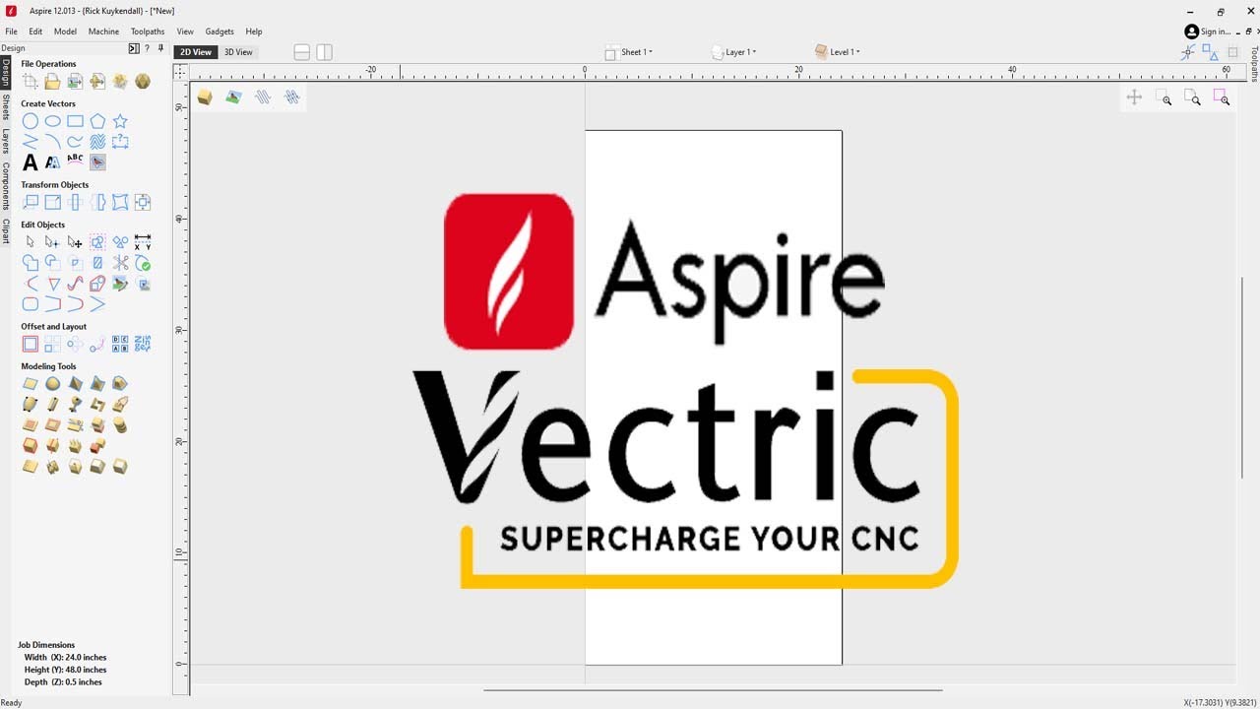The height and width of the screenshot is (709, 1260).
Task: Open the Toolpaths panel on right edge
Action: click(x=1254, y=64)
